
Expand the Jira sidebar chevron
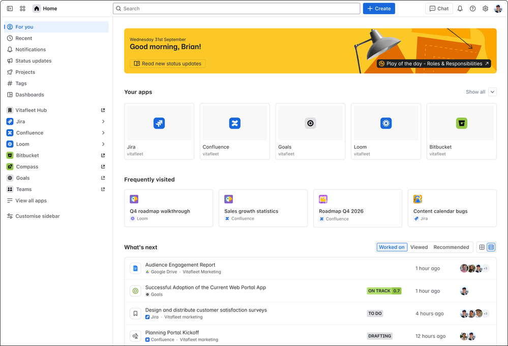point(103,122)
